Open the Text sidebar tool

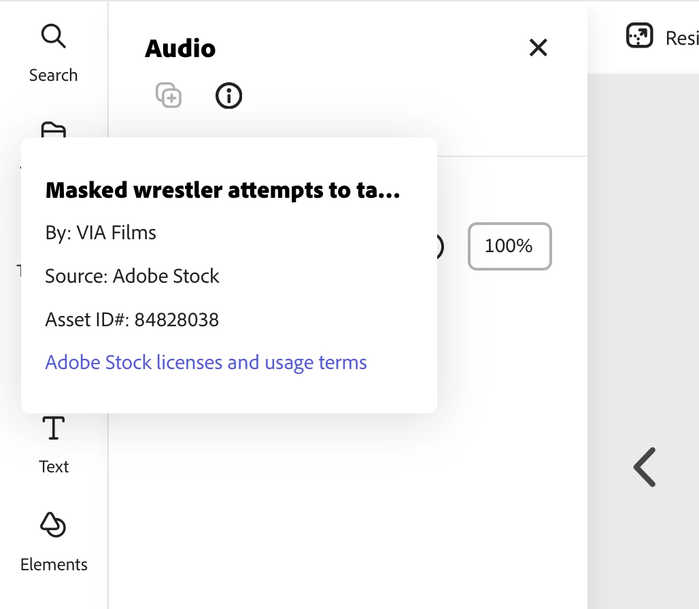(x=54, y=445)
